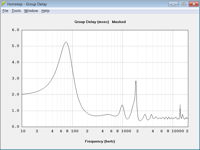The width and height of the screenshot is (200, 150).
Task: Click the Hornresp - Group Delay title text
Action: pos(27,4)
